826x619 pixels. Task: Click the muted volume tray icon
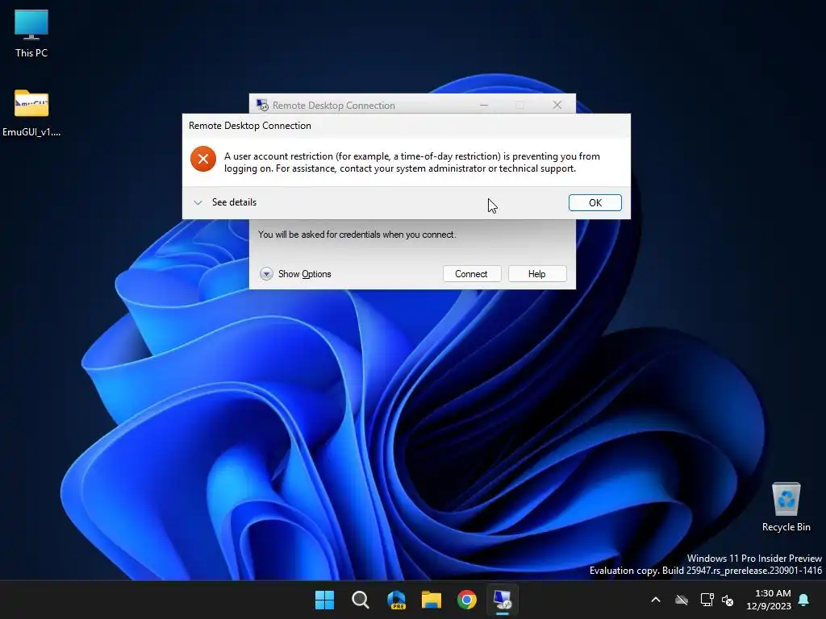(728, 600)
